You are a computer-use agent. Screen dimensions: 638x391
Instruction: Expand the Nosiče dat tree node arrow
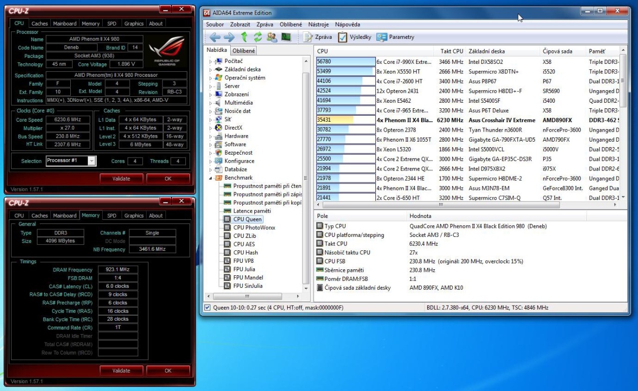(x=210, y=111)
